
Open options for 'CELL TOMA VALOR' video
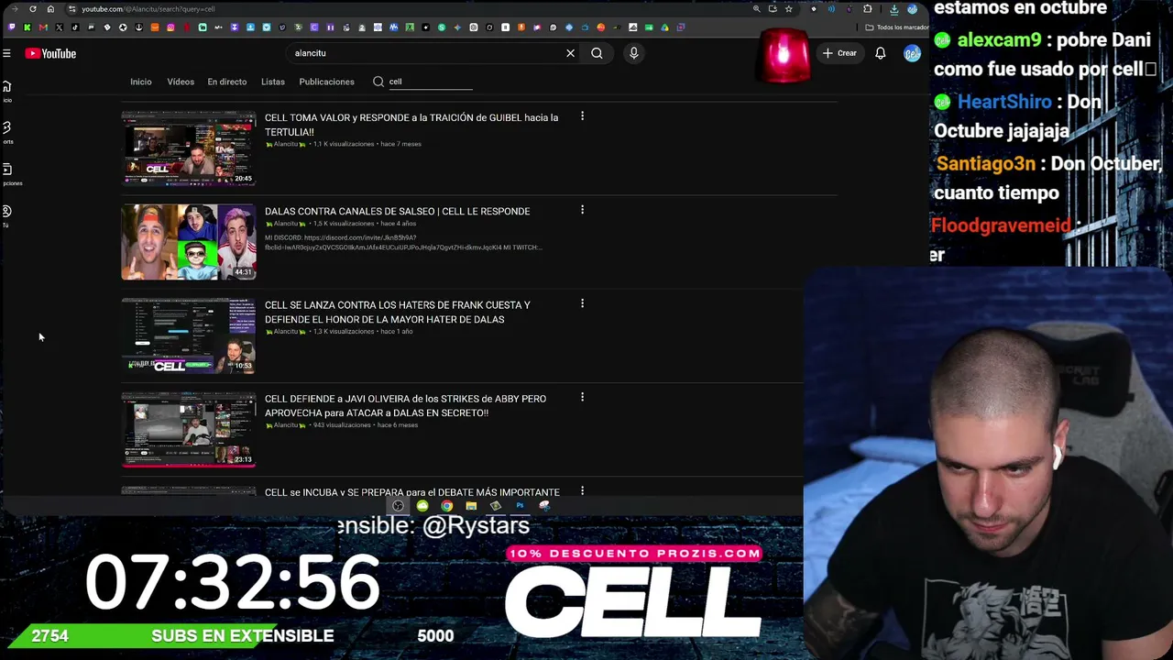pos(582,116)
